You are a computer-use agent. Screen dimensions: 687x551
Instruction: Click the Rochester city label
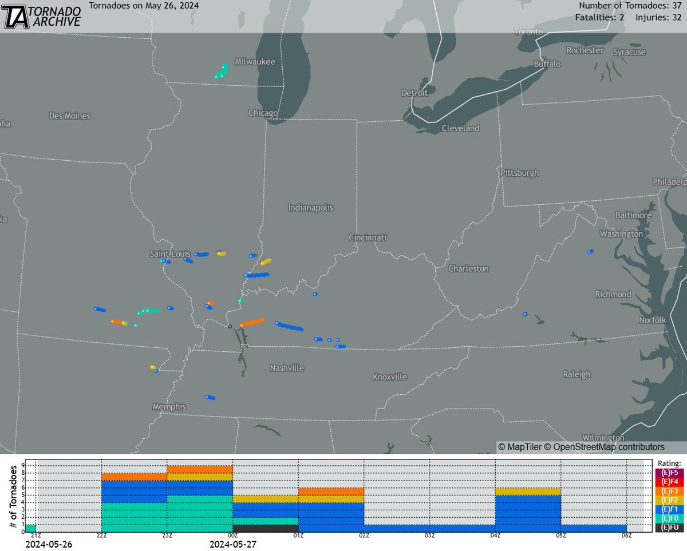585,50
